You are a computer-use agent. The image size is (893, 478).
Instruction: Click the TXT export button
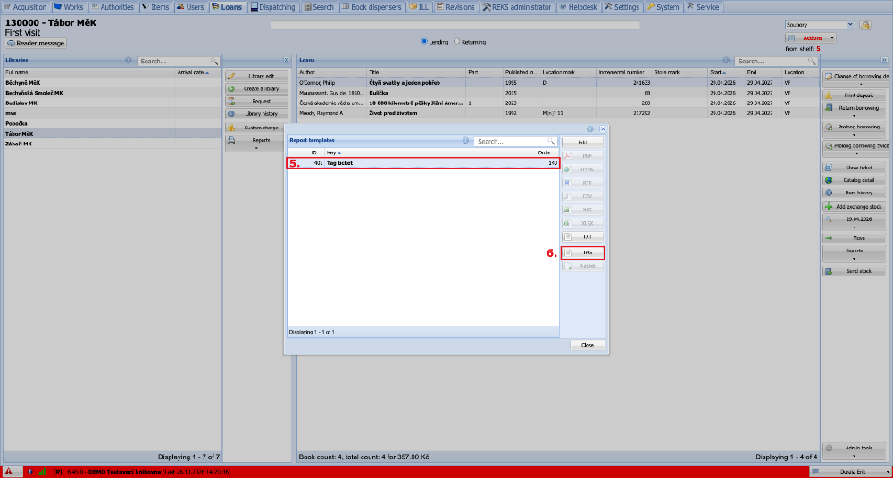point(582,236)
